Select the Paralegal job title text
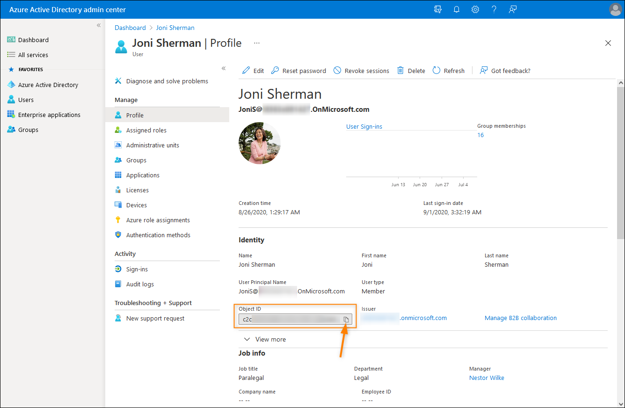 (x=251, y=378)
